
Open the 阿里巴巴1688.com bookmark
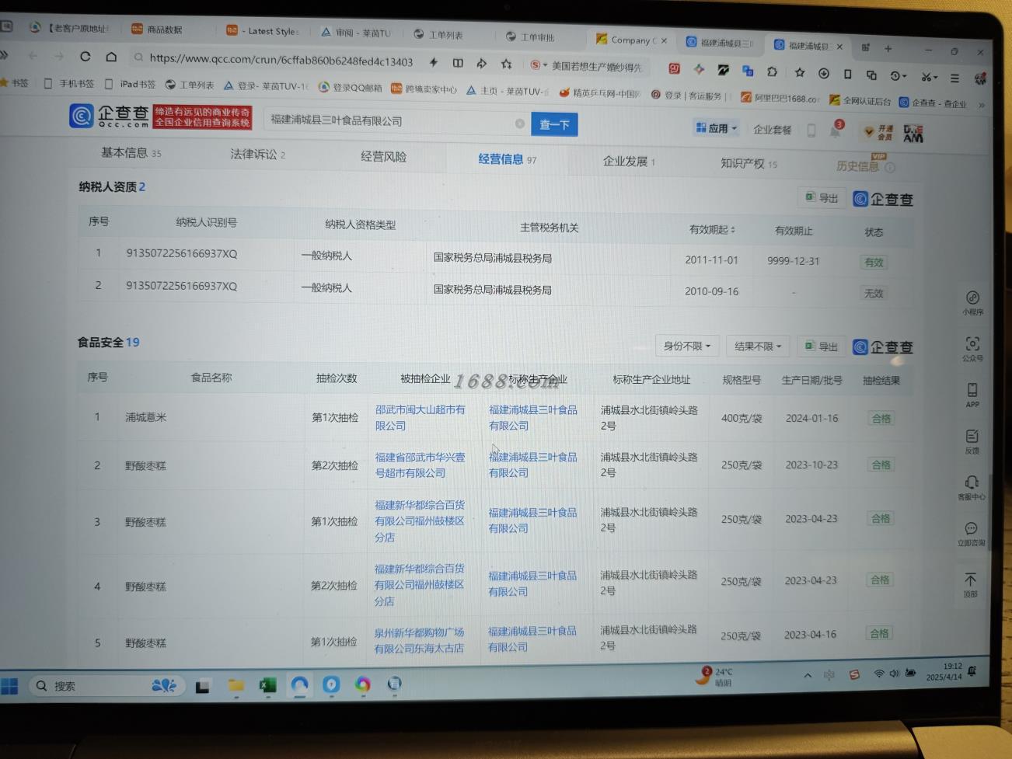point(780,98)
